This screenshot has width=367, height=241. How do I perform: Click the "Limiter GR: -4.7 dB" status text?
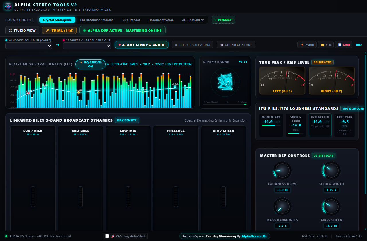click(349, 236)
